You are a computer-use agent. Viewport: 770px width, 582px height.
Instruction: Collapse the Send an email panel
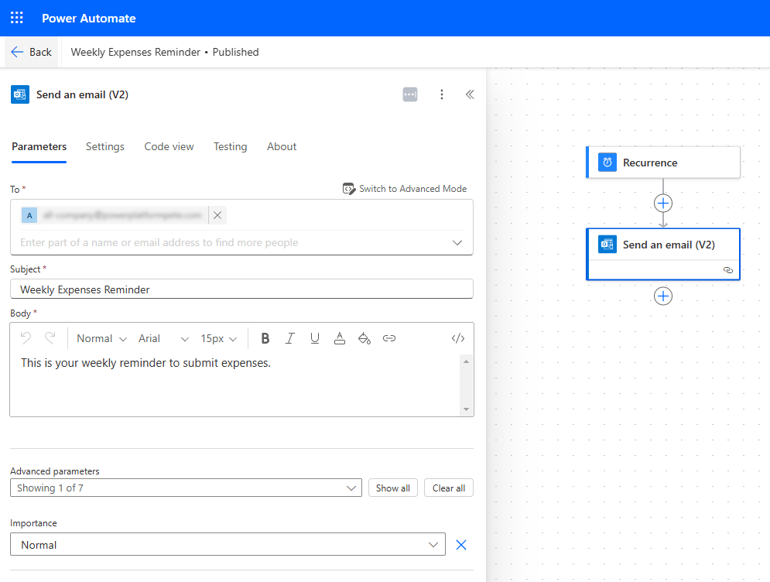470,94
